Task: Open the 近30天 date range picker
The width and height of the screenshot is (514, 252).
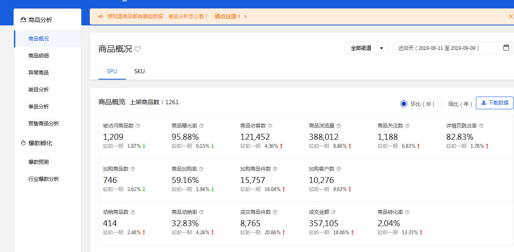Action: coord(447,48)
